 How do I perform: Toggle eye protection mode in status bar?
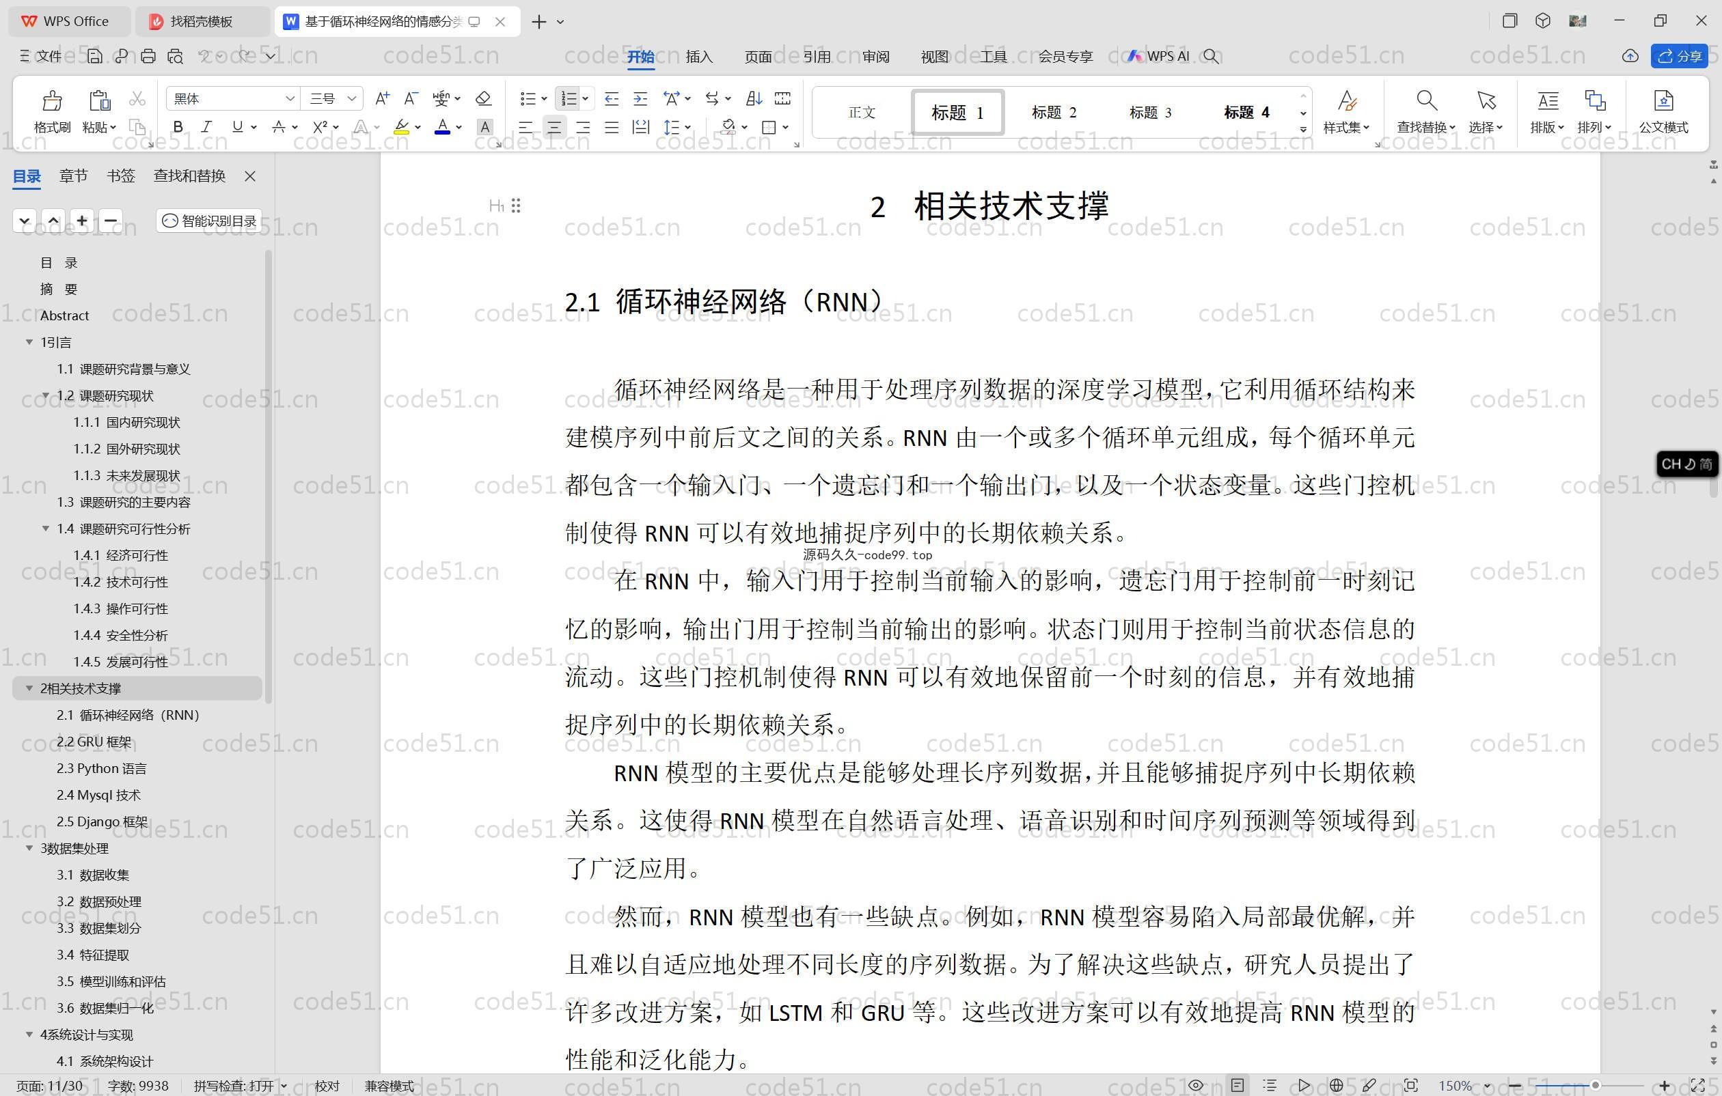click(x=1196, y=1085)
